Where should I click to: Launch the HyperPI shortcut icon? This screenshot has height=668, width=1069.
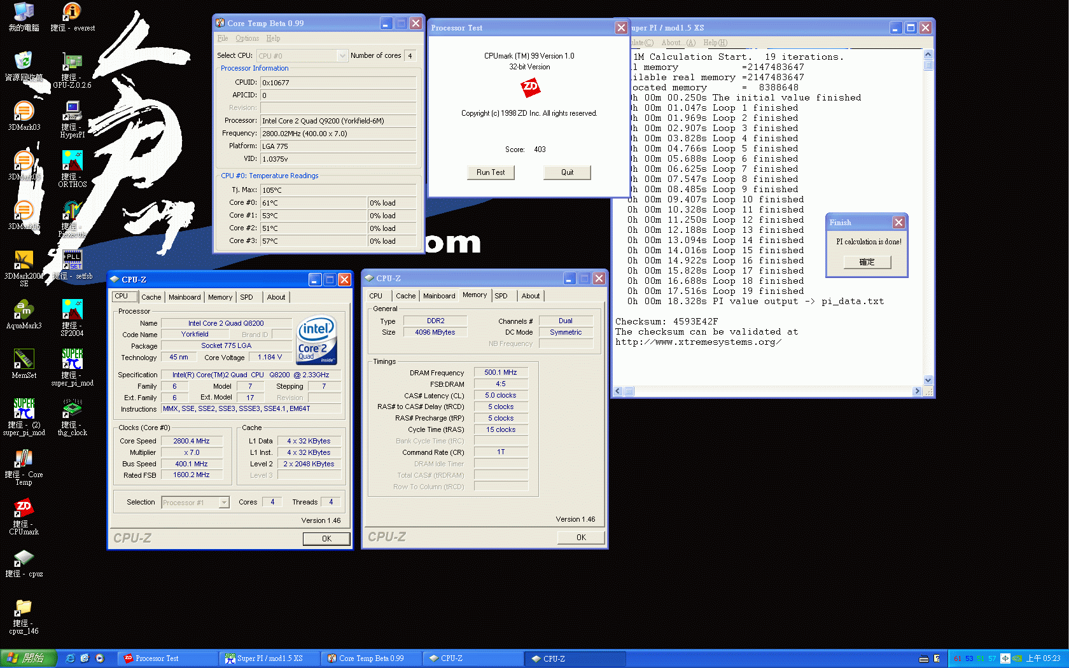(73, 120)
